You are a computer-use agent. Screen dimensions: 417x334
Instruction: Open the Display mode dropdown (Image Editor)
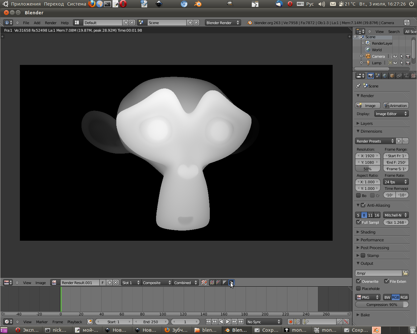click(391, 114)
